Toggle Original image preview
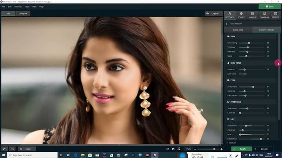The width and height of the screenshot is (282, 158). coord(214,14)
